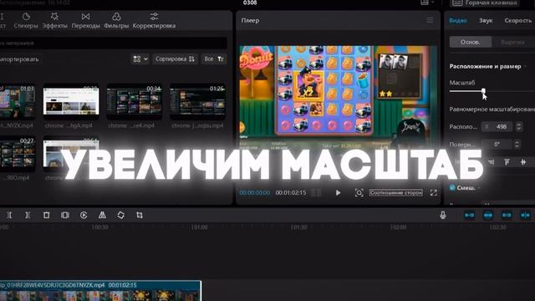Select the chrome ...hgA.mp4 thumbnail
This screenshot has width=535, height=301.
71,101
